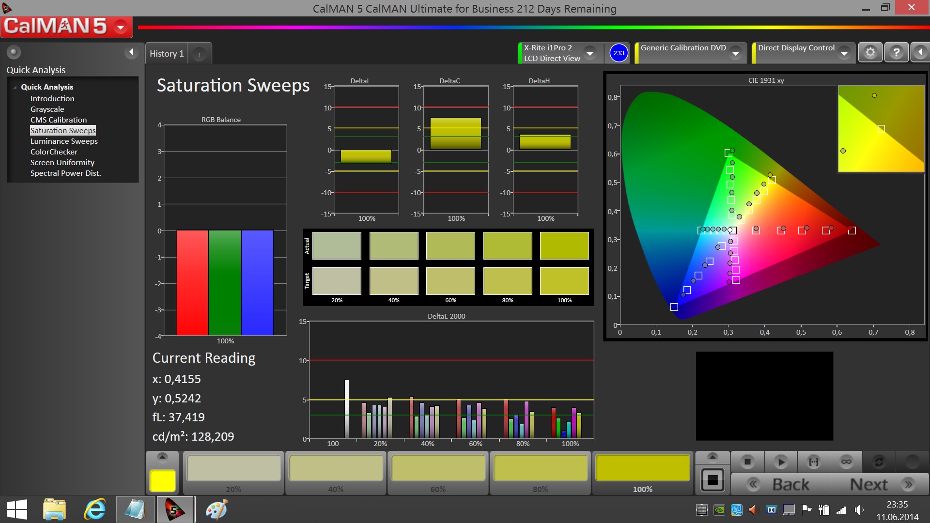Open Internet Explorer from the taskbar

[95, 510]
